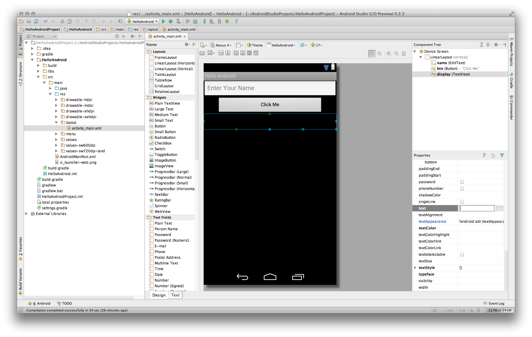Click the Zoom Out magnifier icon
This screenshot has height=337, width=532.
[396, 53]
